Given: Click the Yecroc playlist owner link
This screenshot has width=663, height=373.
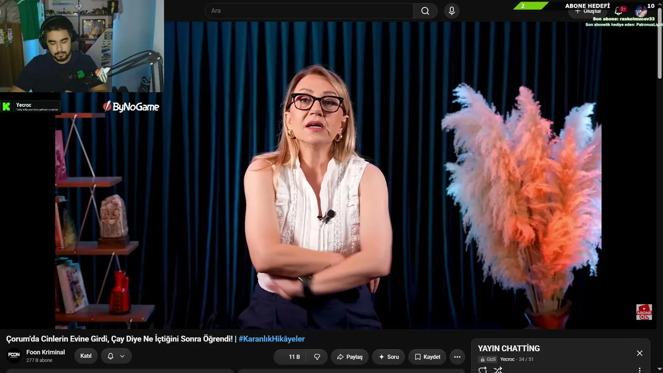Looking at the screenshot, I should [x=507, y=360].
